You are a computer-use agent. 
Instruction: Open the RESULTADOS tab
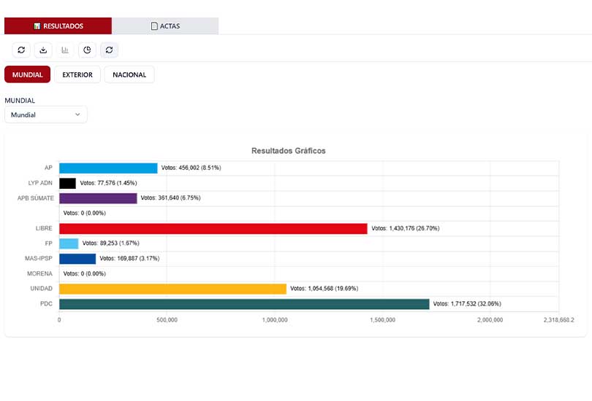(x=58, y=26)
